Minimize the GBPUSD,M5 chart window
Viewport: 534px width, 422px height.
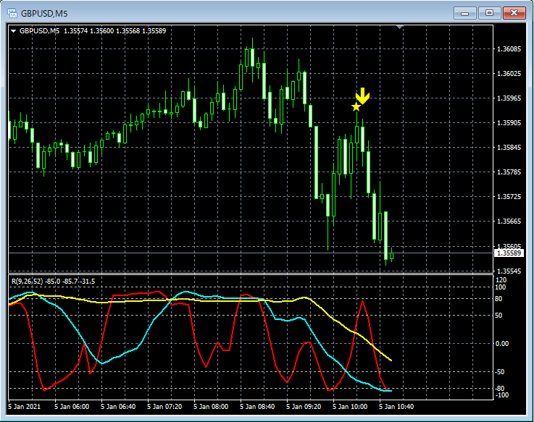[x=464, y=13]
